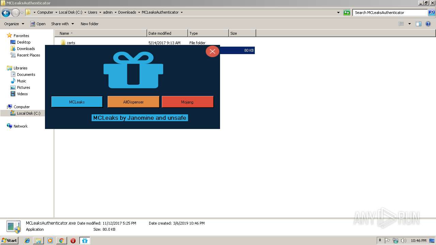This screenshot has height=245, width=436.
Task: Open Videos library
Action: (22, 94)
